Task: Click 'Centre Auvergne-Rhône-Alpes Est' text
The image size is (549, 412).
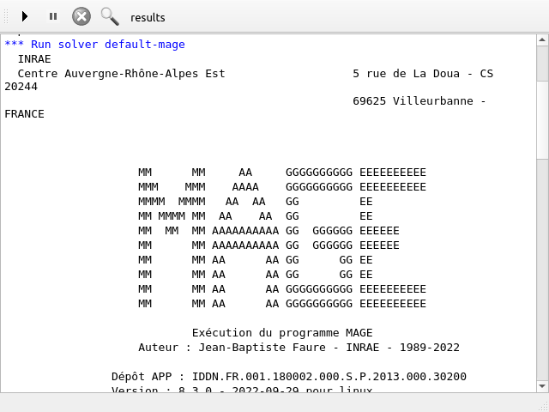Action: [x=121, y=74]
